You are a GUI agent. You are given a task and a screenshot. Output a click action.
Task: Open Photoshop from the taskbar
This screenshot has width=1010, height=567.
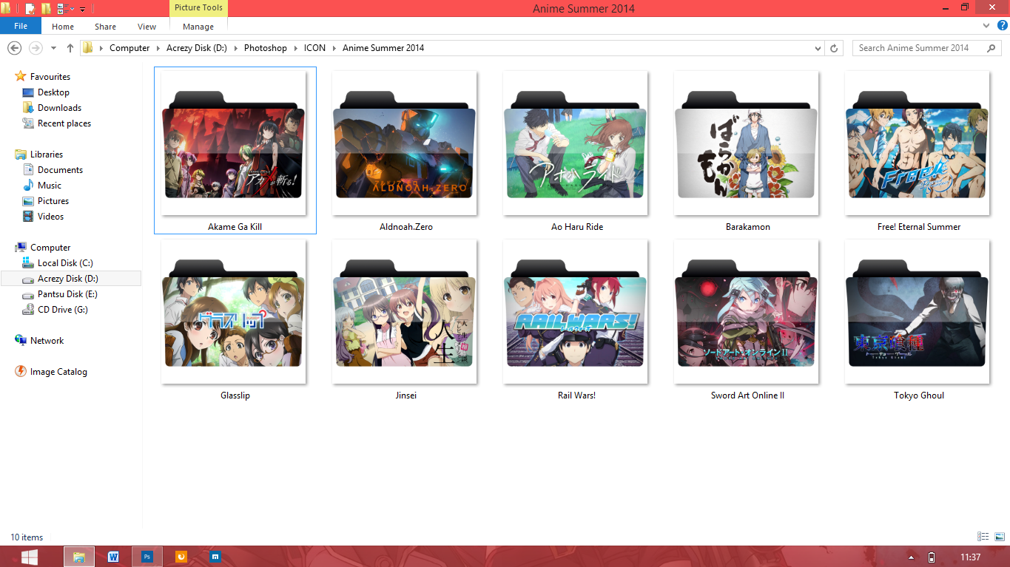147,556
